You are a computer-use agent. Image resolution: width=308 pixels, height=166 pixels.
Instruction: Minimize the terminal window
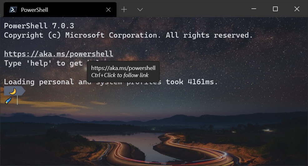tap(254, 9)
